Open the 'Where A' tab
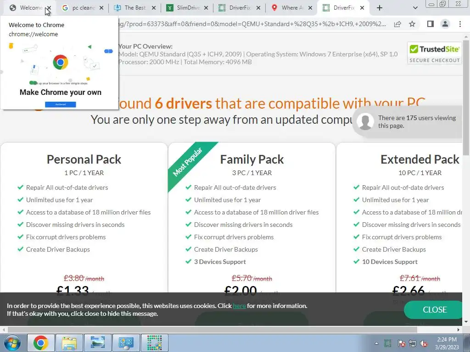This screenshot has height=352, width=470. (288, 8)
